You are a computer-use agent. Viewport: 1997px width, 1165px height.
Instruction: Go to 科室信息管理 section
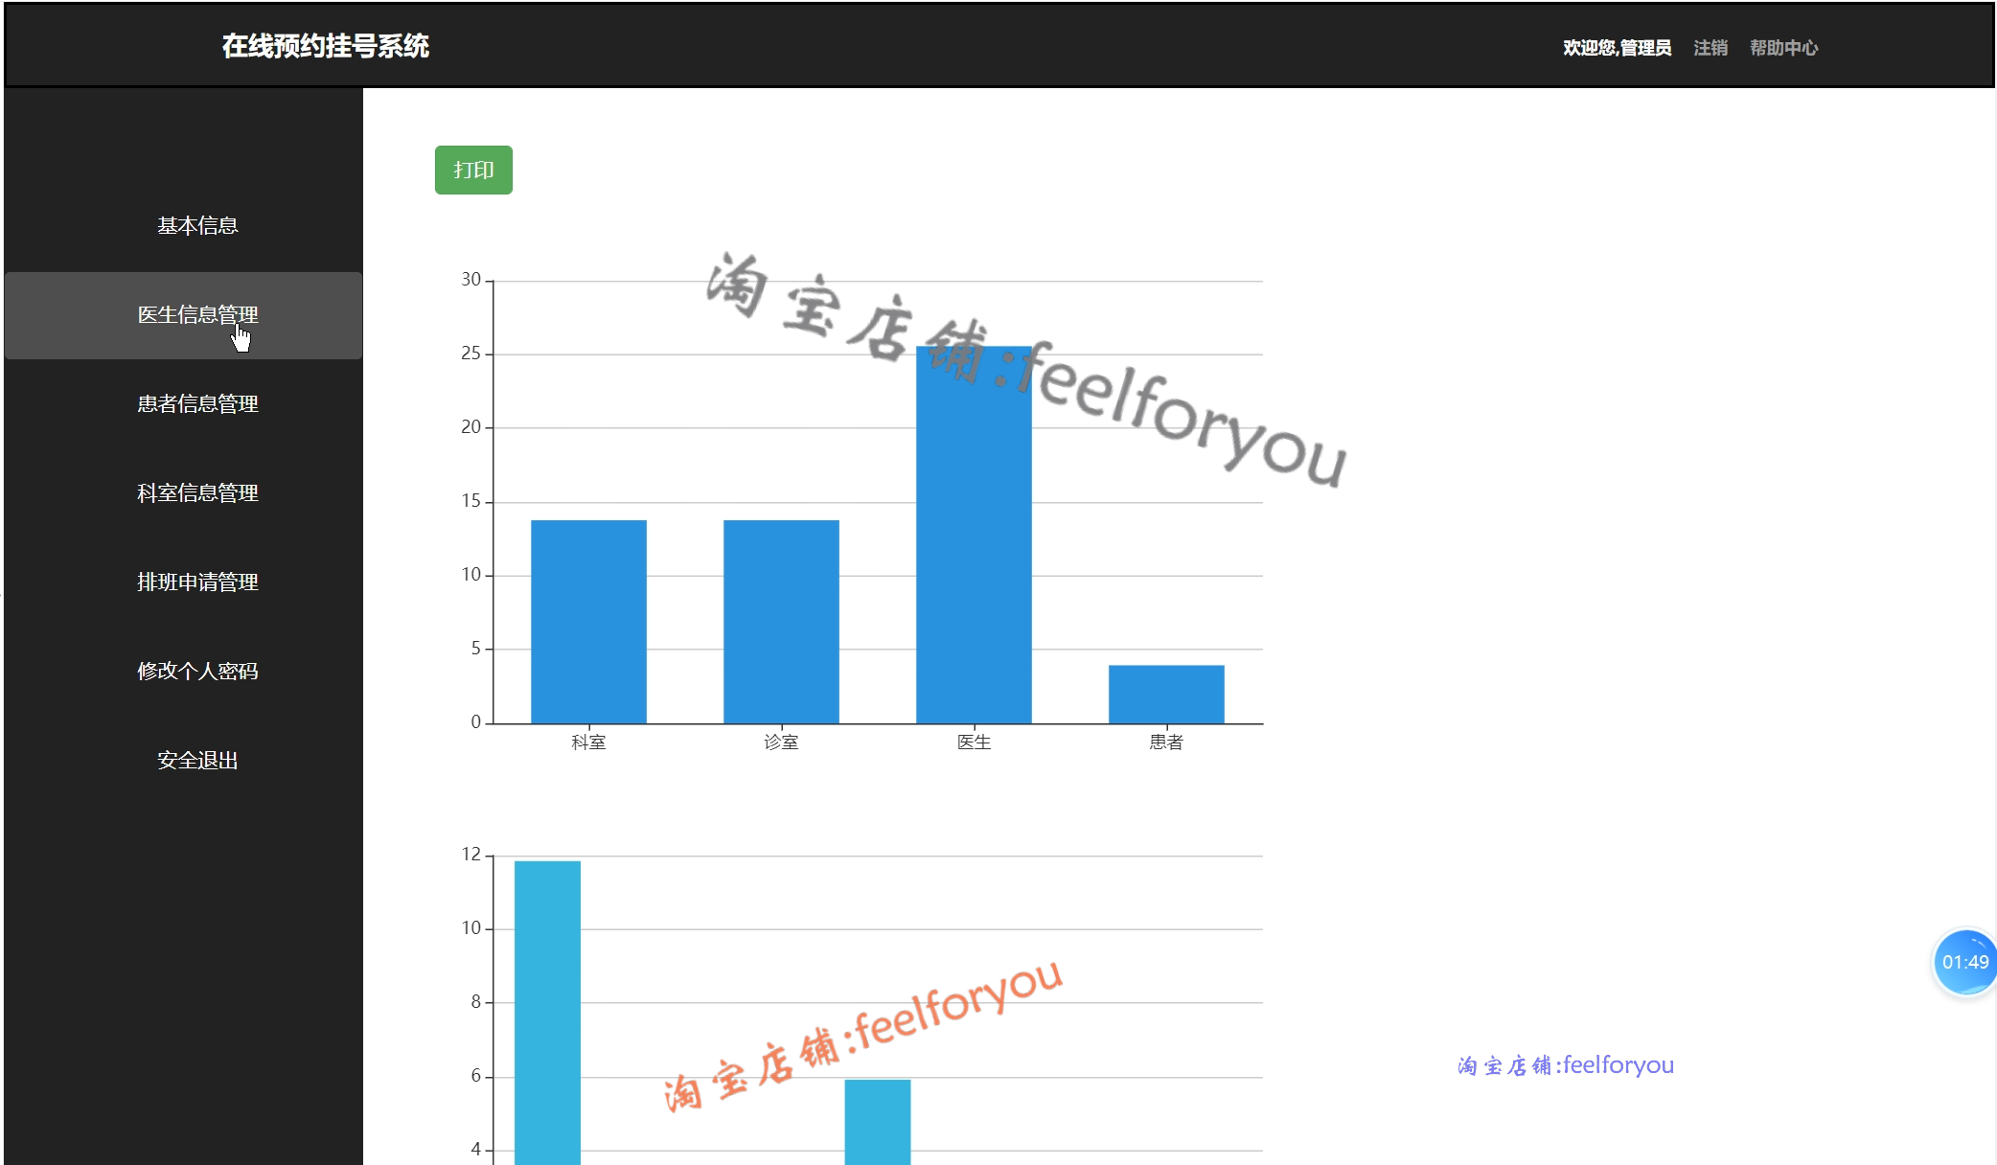tap(197, 493)
